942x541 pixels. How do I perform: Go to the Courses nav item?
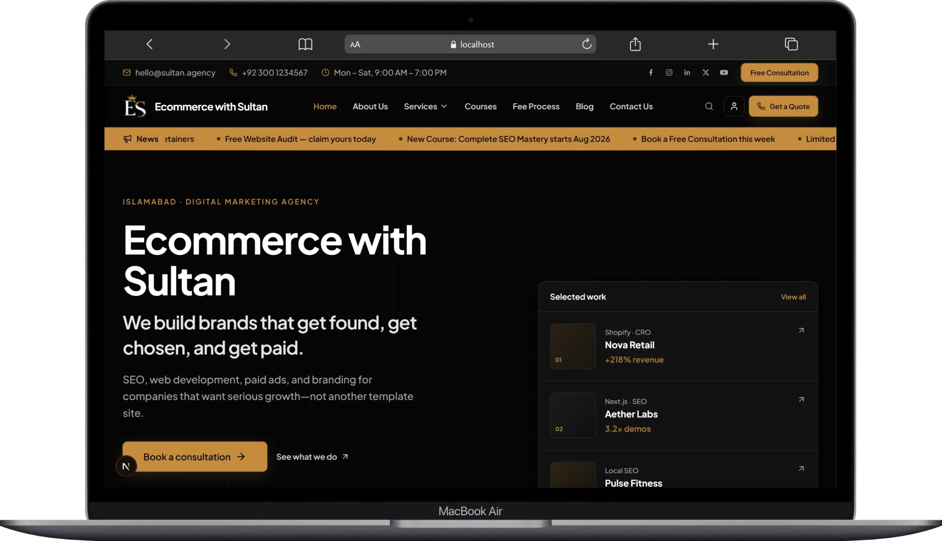[x=480, y=106]
